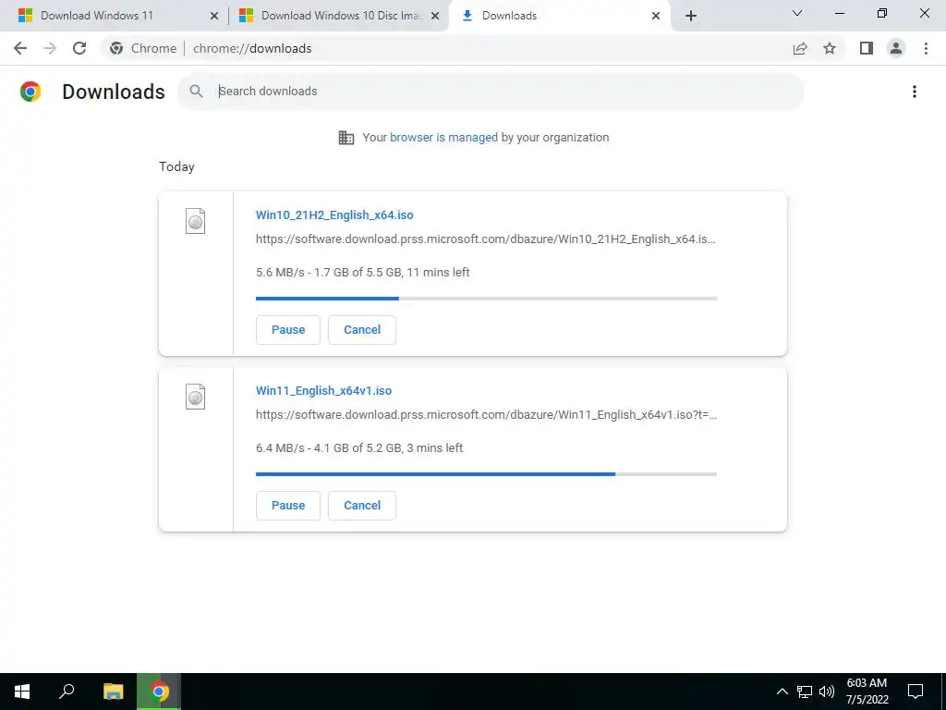The image size is (946, 710).
Task: Cancel the Win11_English_x64v1.iso download
Action: pyautogui.click(x=362, y=506)
